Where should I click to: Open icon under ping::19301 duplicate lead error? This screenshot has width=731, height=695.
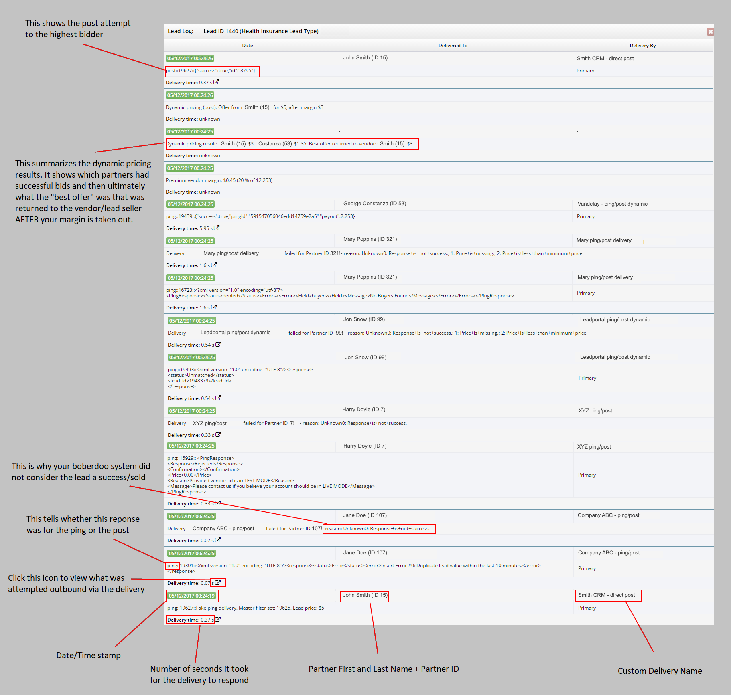(x=218, y=583)
